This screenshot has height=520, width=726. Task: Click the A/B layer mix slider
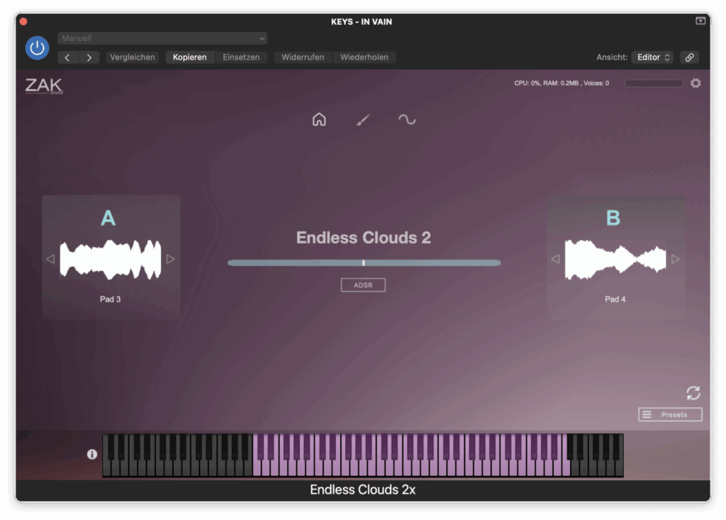(x=364, y=262)
